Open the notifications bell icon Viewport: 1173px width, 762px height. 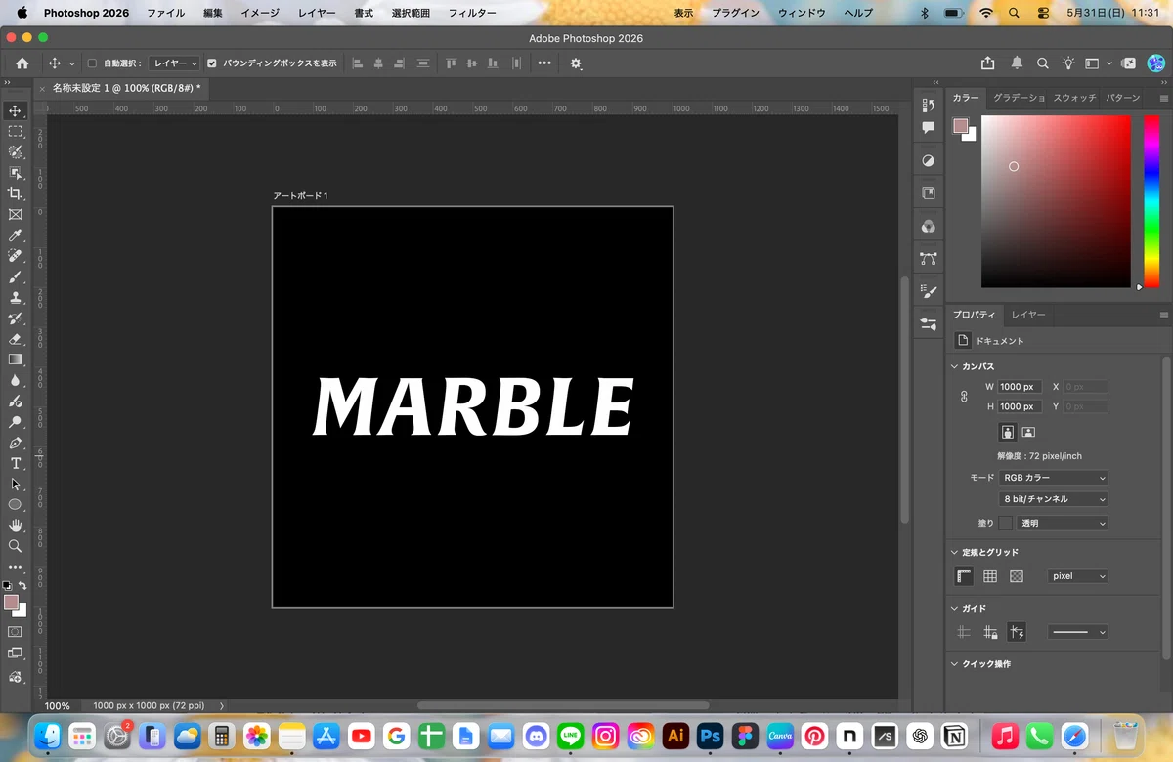coord(1017,63)
